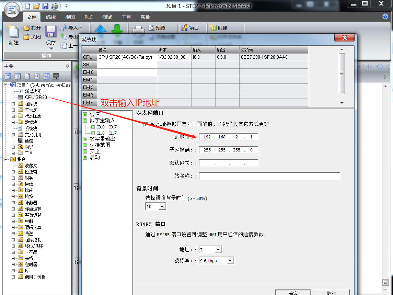
Task: Confirm with the 确定 button
Action: point(293,293)
